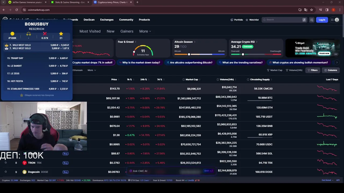Click the Buy button for TRON
This screenshot has height=193, width=344.
point(66,163)
